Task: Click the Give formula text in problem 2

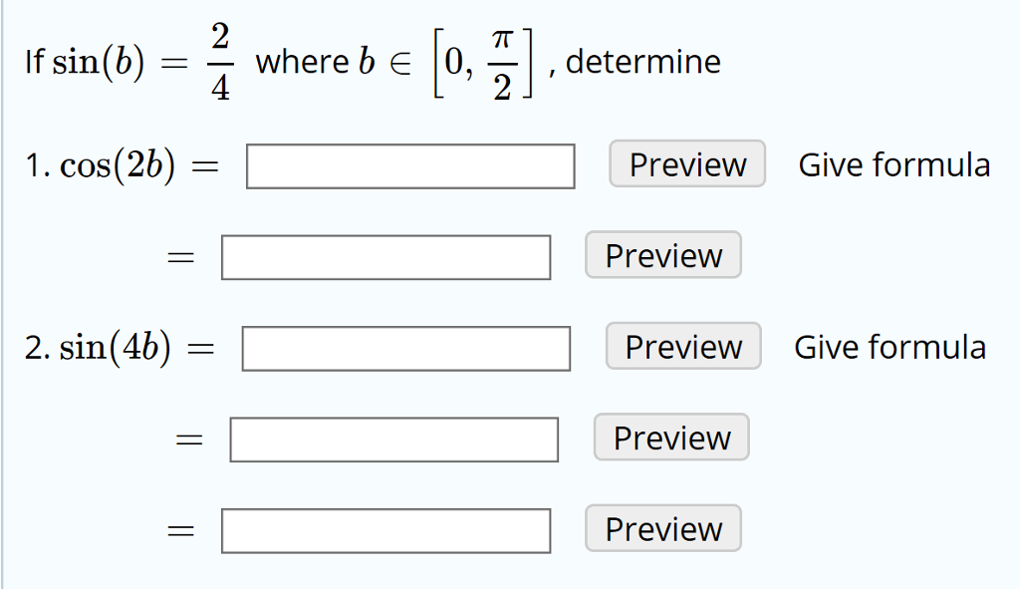Action: (x=890, y=347)
